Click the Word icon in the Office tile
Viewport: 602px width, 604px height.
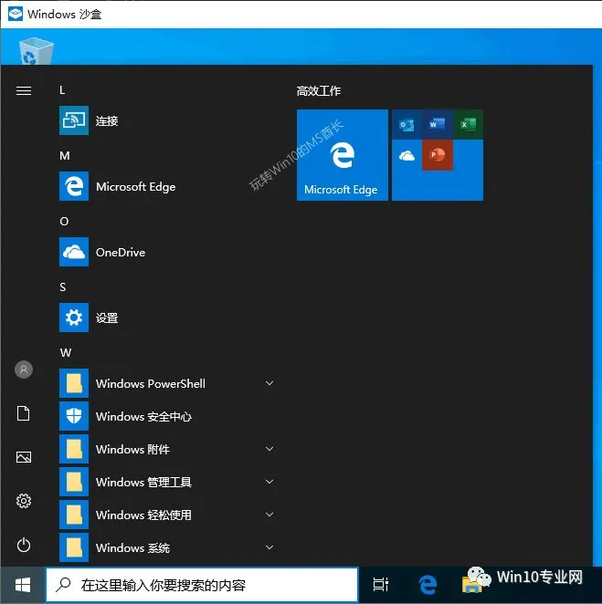(x=438, y=124)
